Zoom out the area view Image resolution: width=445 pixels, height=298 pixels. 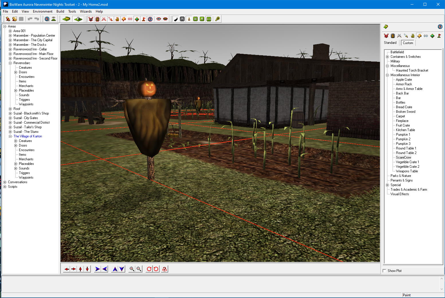pos(139,269)
